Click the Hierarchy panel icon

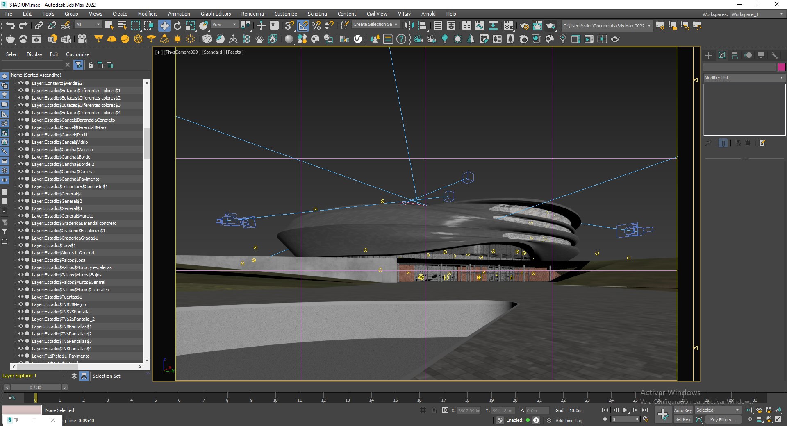click(735, 55)
